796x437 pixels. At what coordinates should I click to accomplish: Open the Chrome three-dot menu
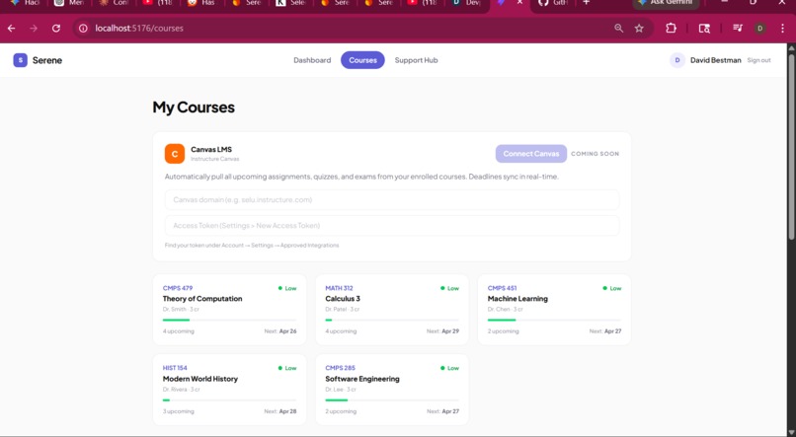coord(782,29)
